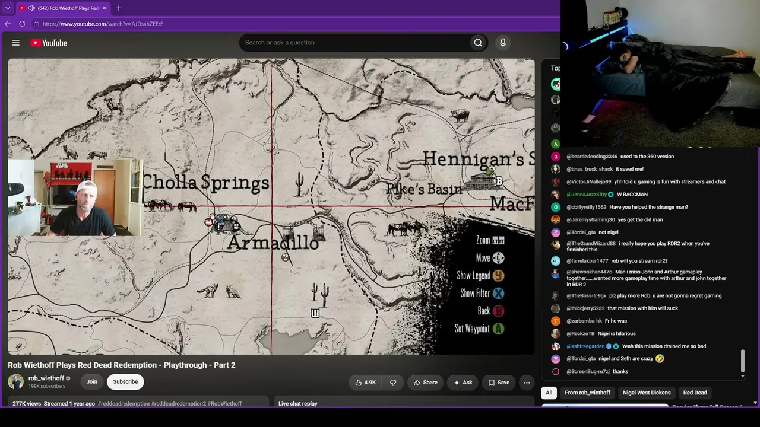Close the Rob Wiethoff YouTube tab
Screen dimensions: 760x427
[x=104, y=8]
